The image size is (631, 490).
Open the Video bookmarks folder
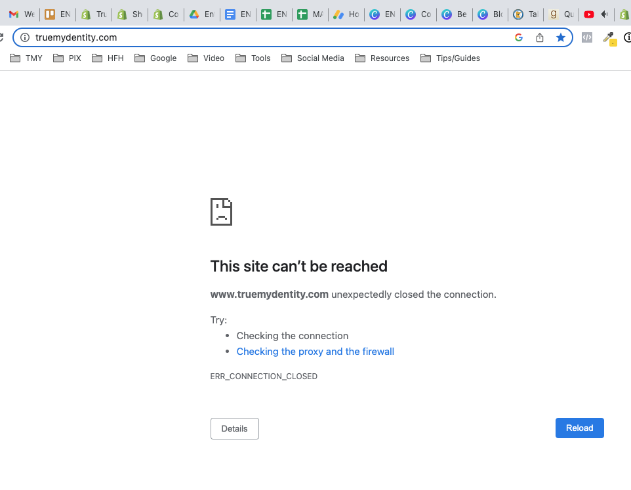[206, 58]
